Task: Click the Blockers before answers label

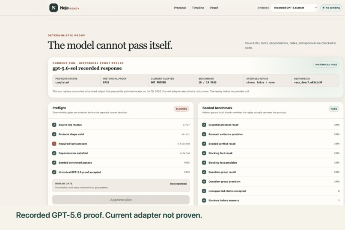Action: [x=224, y=200]
